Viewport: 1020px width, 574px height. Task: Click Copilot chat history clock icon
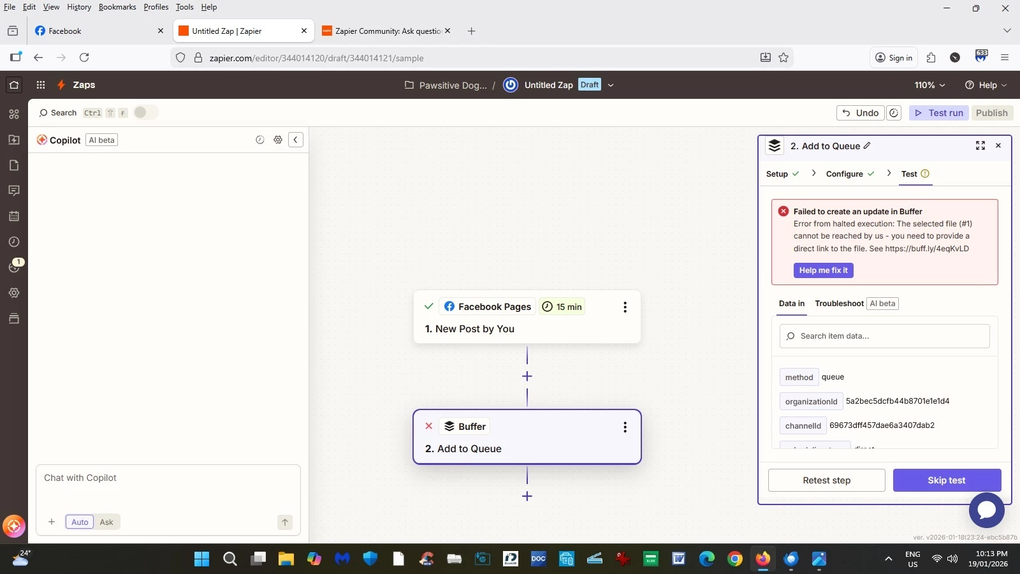pyautogui.click(x=260, y=140)
